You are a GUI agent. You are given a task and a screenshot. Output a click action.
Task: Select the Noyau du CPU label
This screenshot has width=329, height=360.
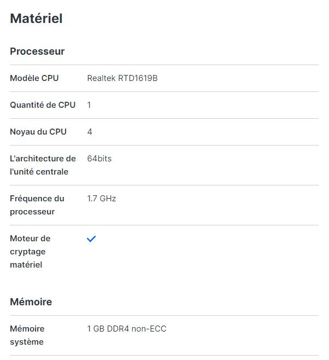38,132
